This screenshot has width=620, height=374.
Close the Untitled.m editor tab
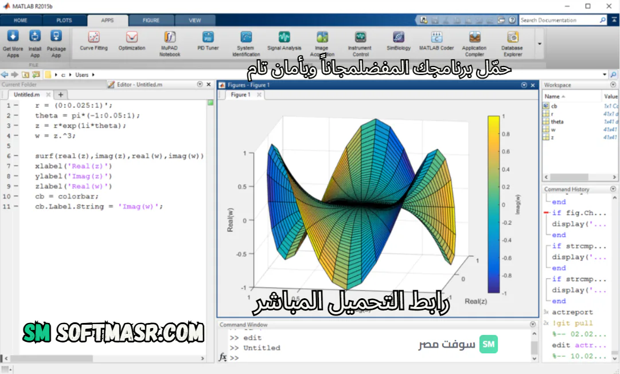coord(48,95)
